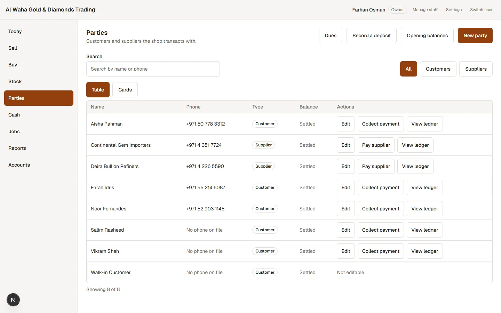Click Settled balance for Farah Idris
501x313 pixels.
click(x=308, y=187)
